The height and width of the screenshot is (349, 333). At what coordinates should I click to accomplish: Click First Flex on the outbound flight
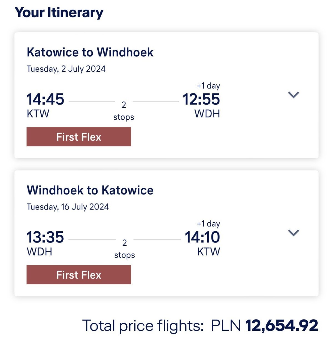tap(79, 137)
